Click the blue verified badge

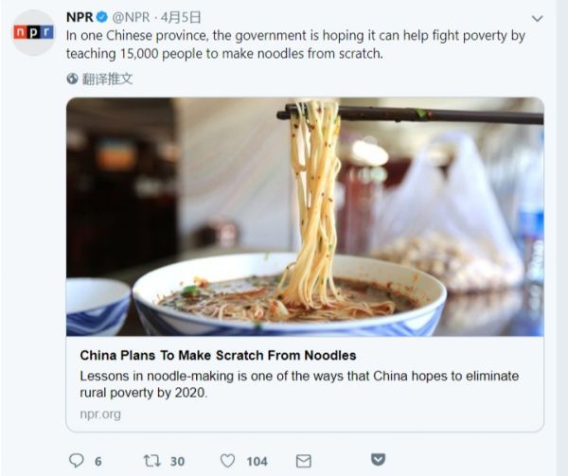coord(102,17)
